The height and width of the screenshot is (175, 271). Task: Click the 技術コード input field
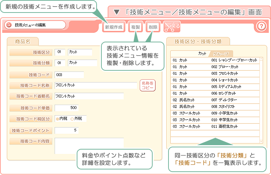pyautogui.click(x=69, y=75)
